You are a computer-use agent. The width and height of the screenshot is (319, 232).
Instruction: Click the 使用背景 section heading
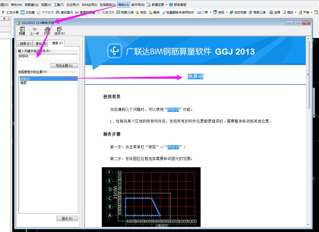112,97
